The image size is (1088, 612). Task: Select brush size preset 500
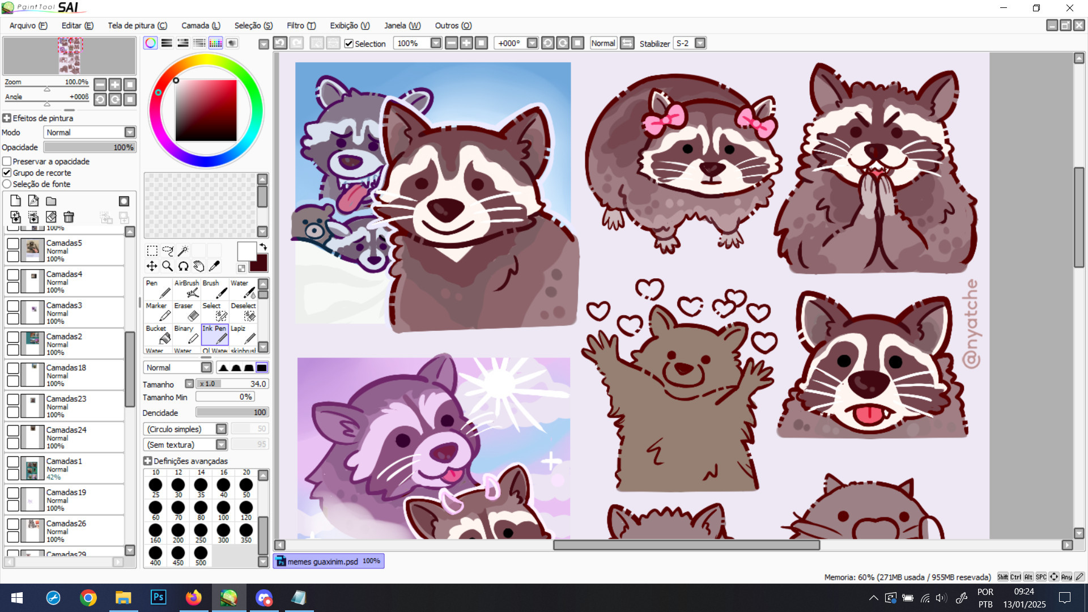(x=201, y=555)
